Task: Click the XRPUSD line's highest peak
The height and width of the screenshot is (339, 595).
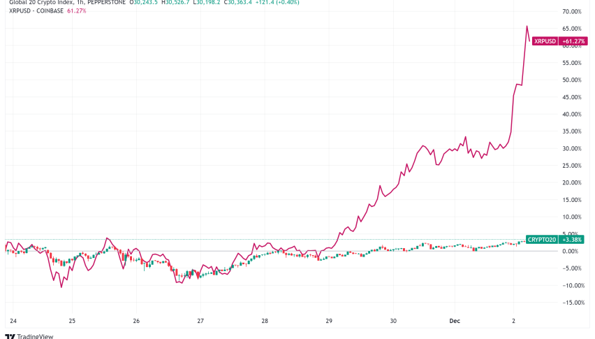Action: [527, 26]
